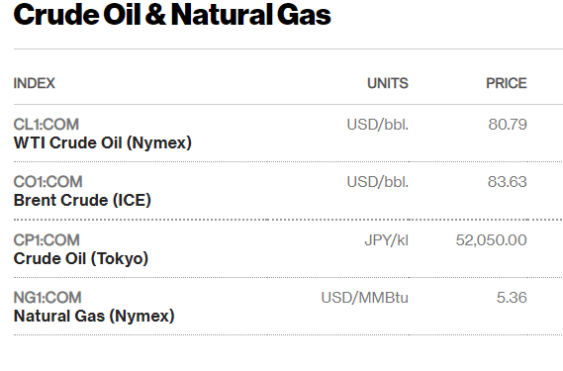This screenshot has height=371, width=563.
Task: Click the CP1:COM ticker symbol
Action: pos(47,240)
